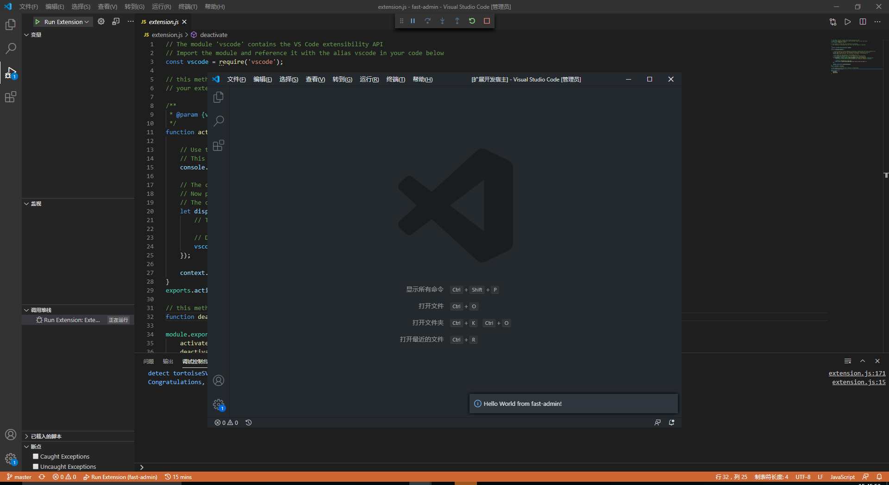Open Explorer in the main VS Code activity bar
Screen dimensions: 889x485
tap(11, 24)
